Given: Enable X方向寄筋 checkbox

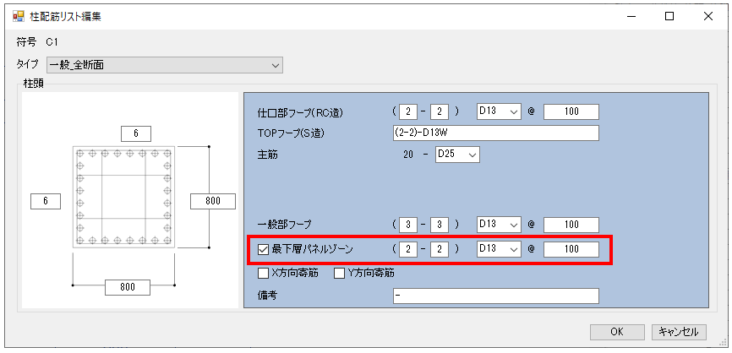Looking at the screenshot, I should (x=263, y=274).
